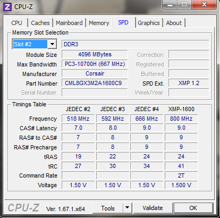Click the 41 tRC value
This screenshot has width=220, height=218.
[x=181, y=166]
